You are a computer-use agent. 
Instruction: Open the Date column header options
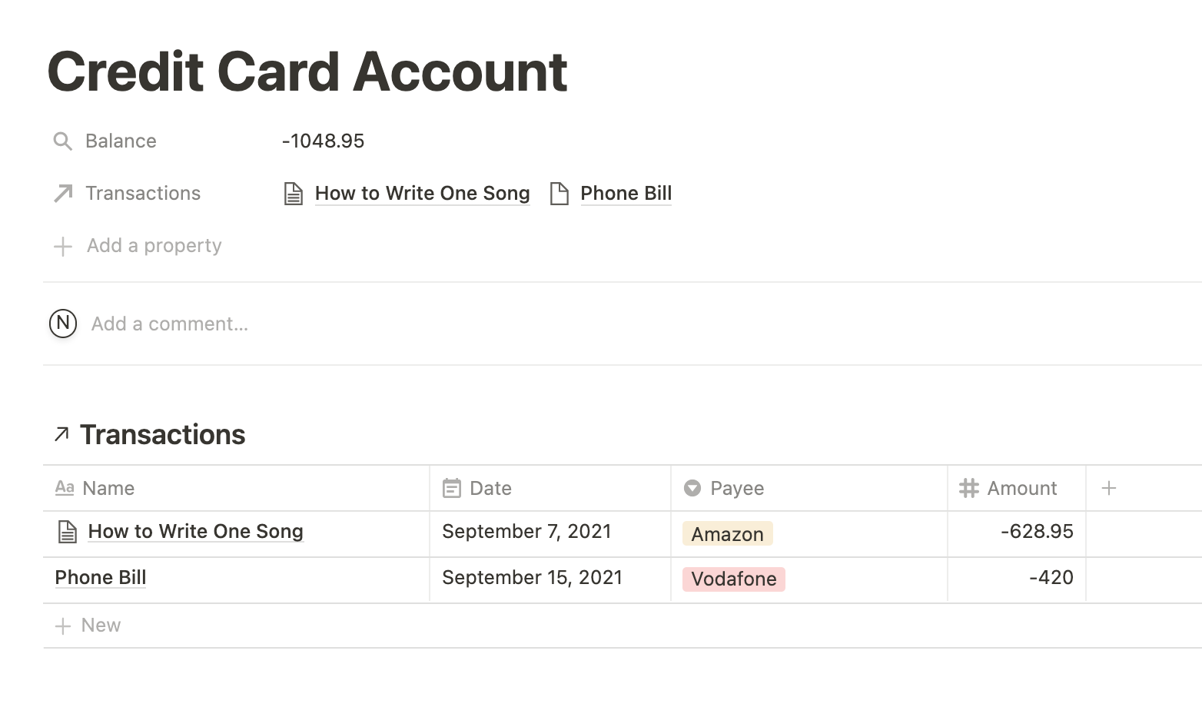pos(550,488)
